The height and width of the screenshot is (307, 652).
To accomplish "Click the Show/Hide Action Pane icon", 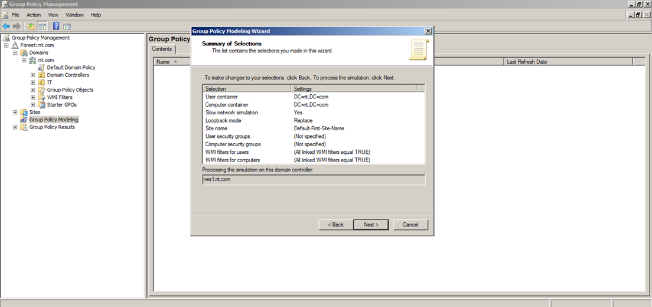I will coord(67,26).
